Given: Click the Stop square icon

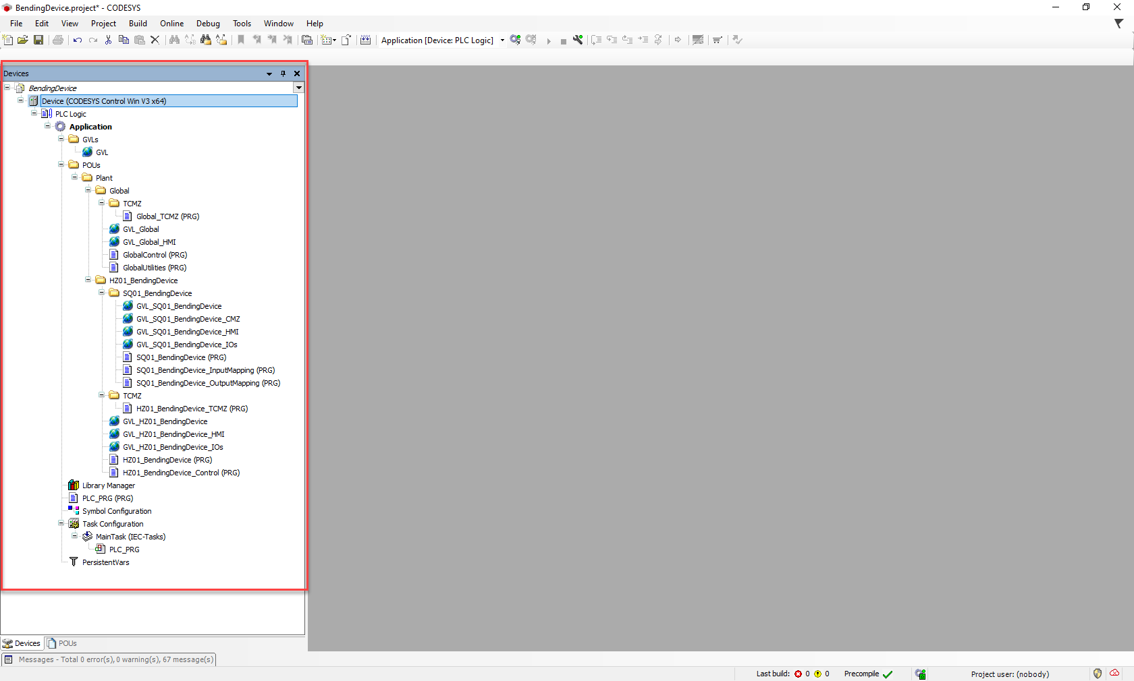Looking at the screenshot, I should pyautogui.click(x=564, y=41).
